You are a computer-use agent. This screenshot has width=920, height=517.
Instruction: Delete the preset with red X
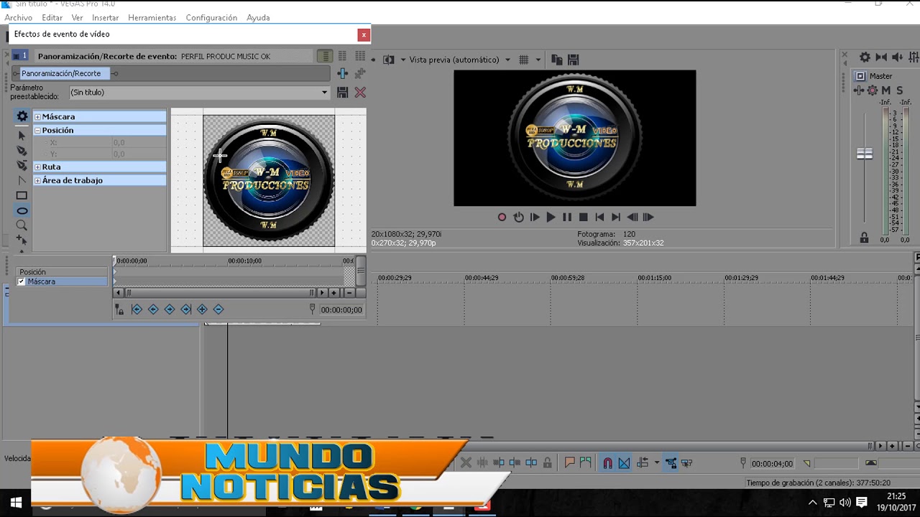360,92
